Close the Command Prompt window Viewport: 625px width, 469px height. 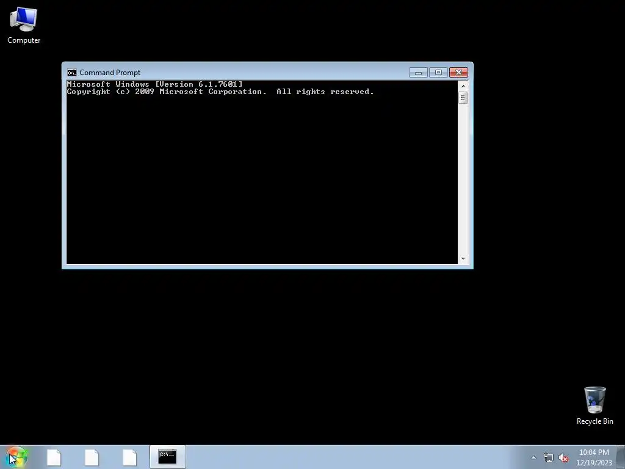point(458,73)
